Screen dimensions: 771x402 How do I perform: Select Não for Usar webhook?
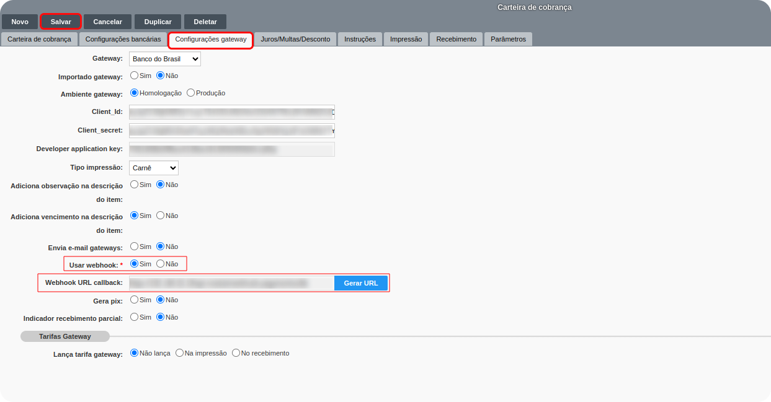click(x=161, y=264)
